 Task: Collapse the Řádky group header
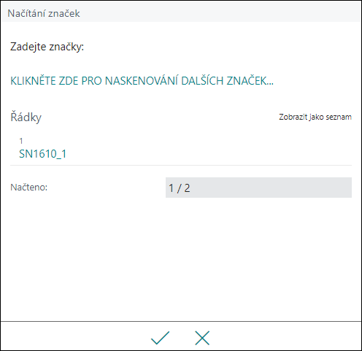(26, 117)
